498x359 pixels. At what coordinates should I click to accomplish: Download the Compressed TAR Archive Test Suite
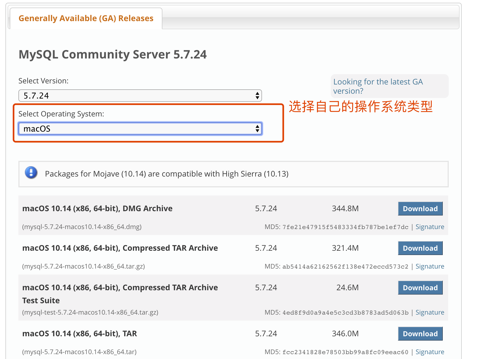(x=420, y=288)
